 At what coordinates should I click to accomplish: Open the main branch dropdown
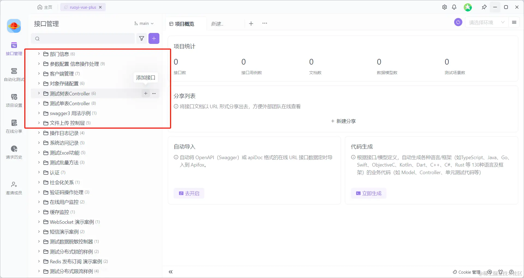(144, 23)
